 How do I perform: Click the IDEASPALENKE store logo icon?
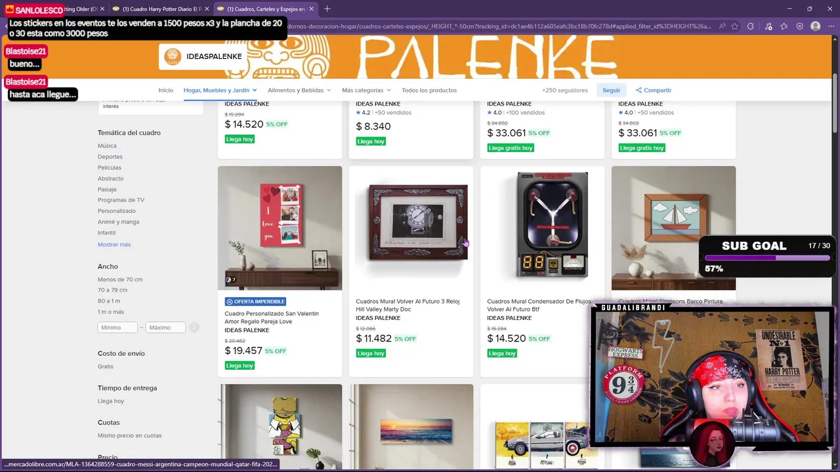coord(173,56)
